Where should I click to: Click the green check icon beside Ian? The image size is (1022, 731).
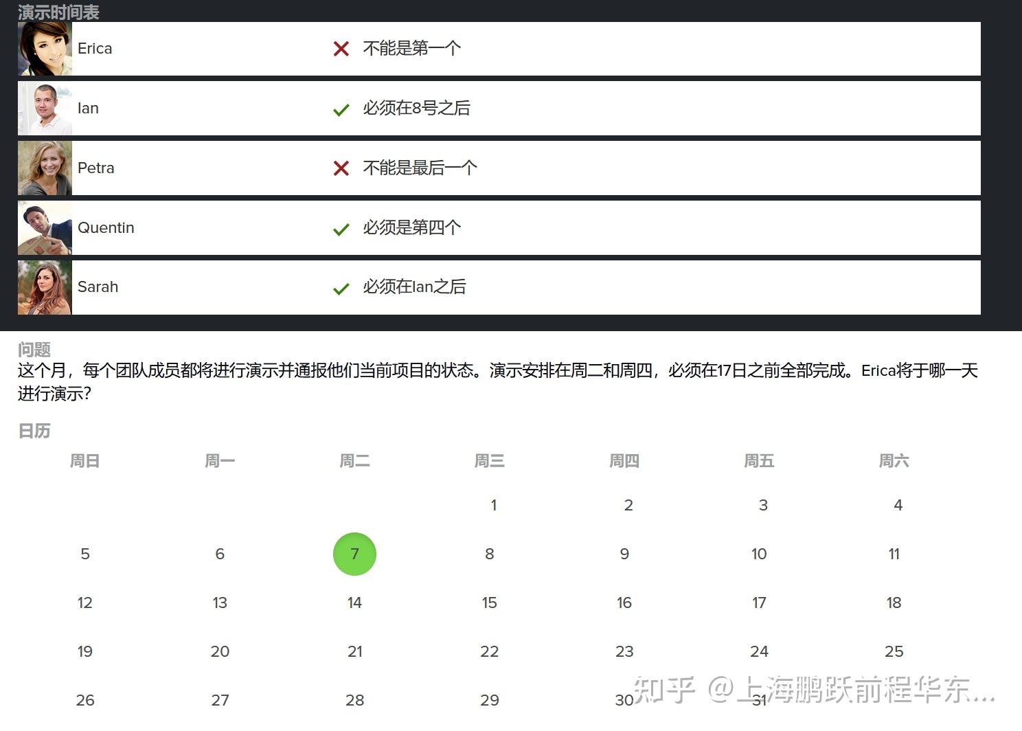(x=341, y=109)
